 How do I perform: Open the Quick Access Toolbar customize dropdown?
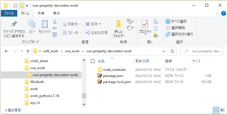click(x=27, y=6)
